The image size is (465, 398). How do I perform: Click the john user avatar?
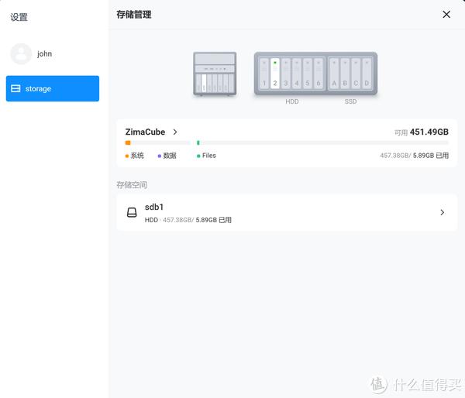pos(21,53)
